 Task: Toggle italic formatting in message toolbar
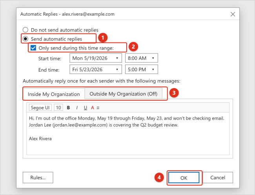point(77,108)
